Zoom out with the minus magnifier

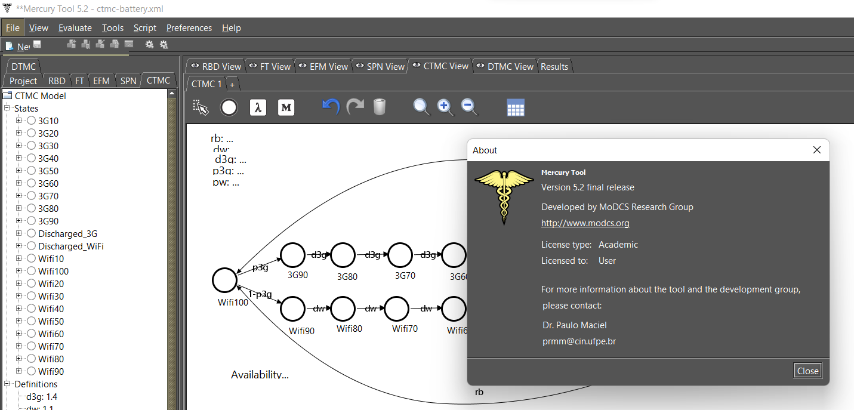470,107
